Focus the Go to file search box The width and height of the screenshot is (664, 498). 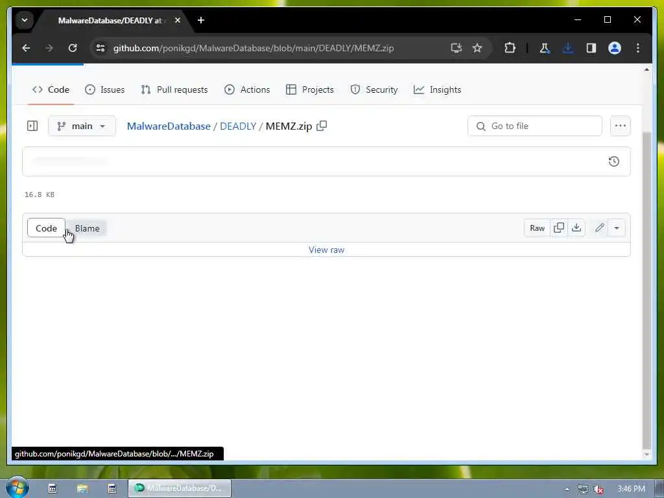click(534, 126)
